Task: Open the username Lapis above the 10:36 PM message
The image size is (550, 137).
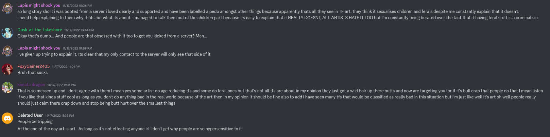Action: click(39, 5)
